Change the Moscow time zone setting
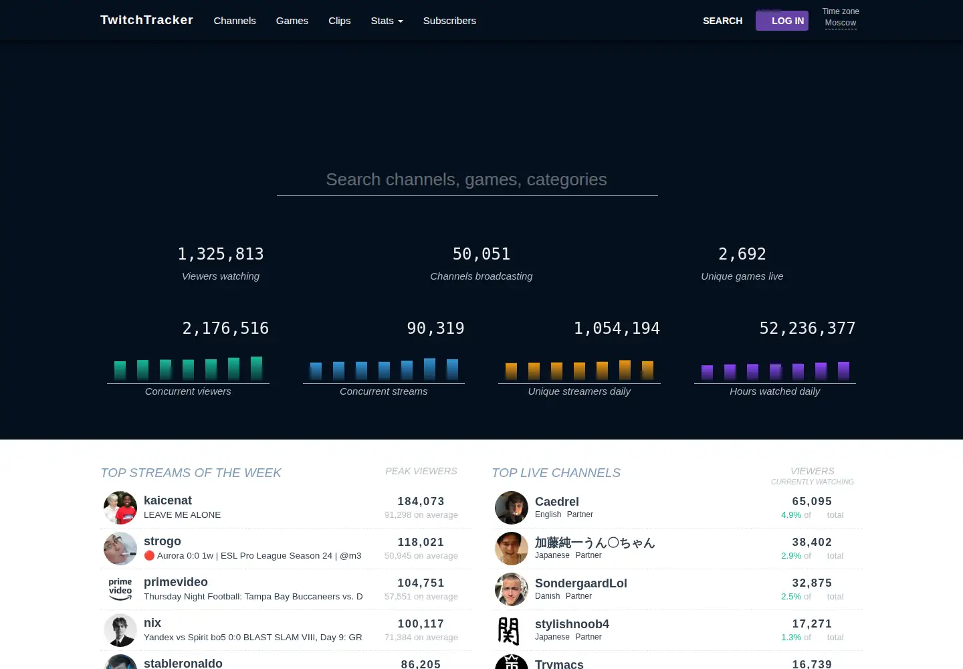 coord(841,23)
